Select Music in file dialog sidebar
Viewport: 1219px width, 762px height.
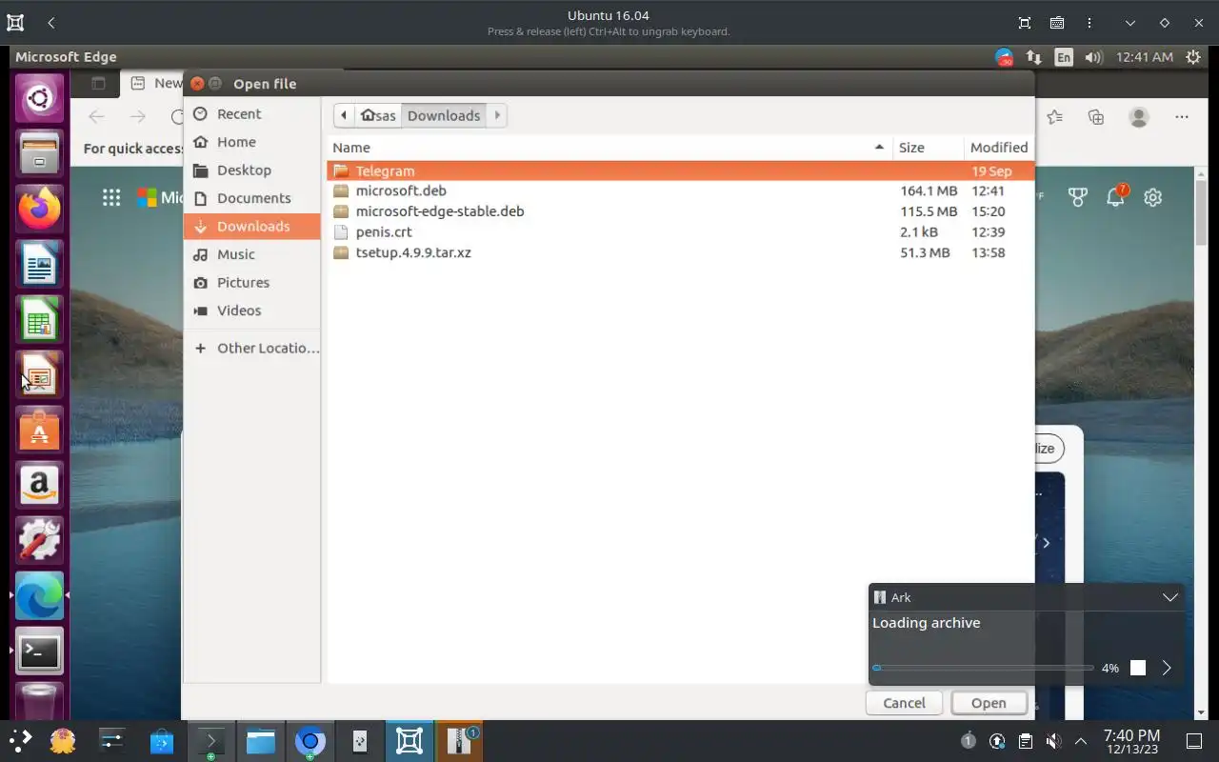coord(251,254)
